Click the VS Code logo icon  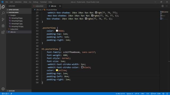(2, 2)
